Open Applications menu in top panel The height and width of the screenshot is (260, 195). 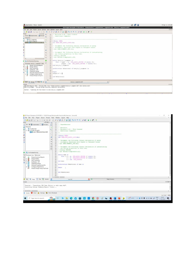29,25
